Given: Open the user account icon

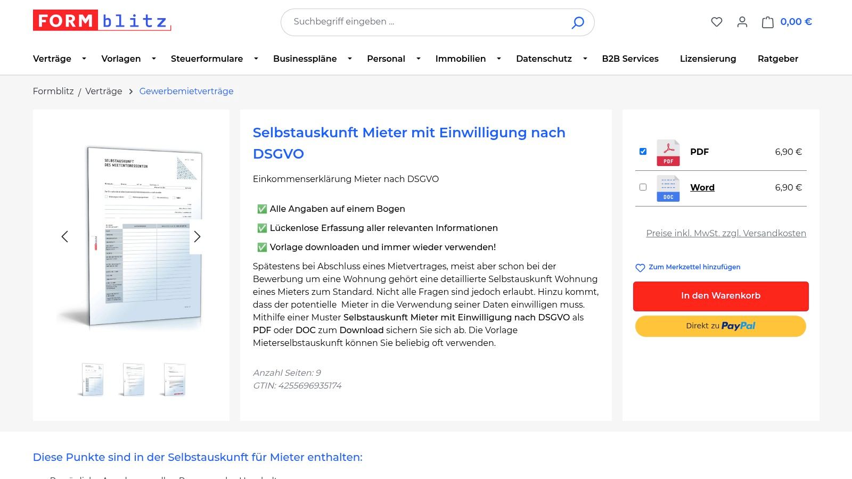Looking at the screenshot, I should click(742, 22).
